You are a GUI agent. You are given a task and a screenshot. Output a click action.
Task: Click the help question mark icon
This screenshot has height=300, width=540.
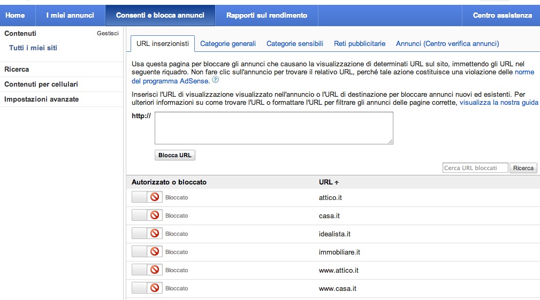(x=215, y=80)
